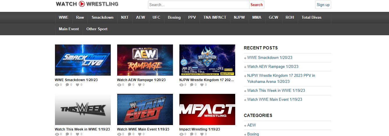Select NJPW in the navigation bar
The width and height of the screenshot is (389, 136).
(x=239, y=17)
